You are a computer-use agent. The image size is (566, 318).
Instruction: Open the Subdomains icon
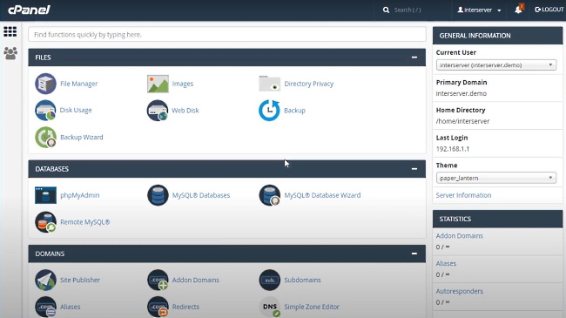[x=270, y=280]
